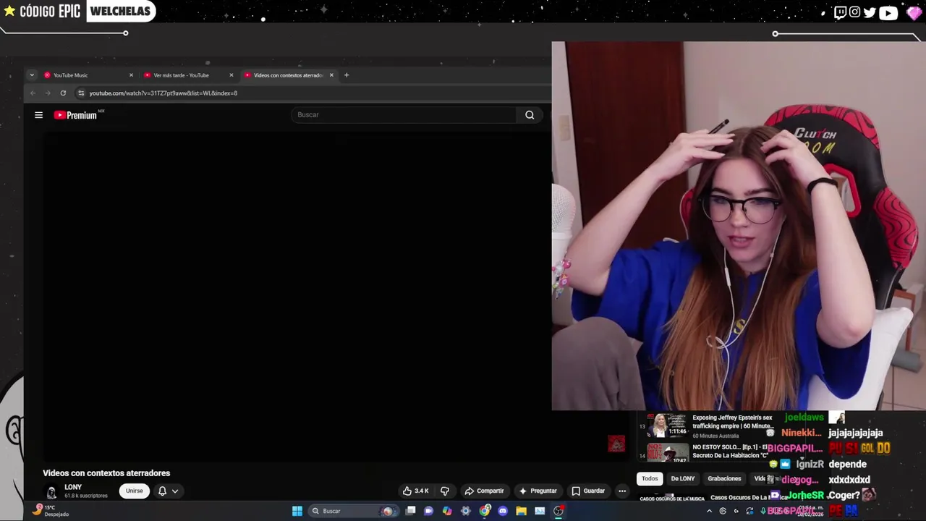The width and height of the screenshot is (926, 521).
Task: Open the weather widget showing 15°C
Action: coord(51,511)
